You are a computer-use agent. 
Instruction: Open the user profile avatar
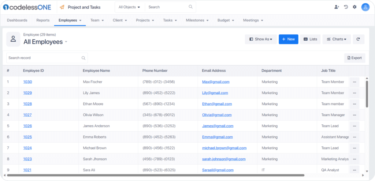365,7
